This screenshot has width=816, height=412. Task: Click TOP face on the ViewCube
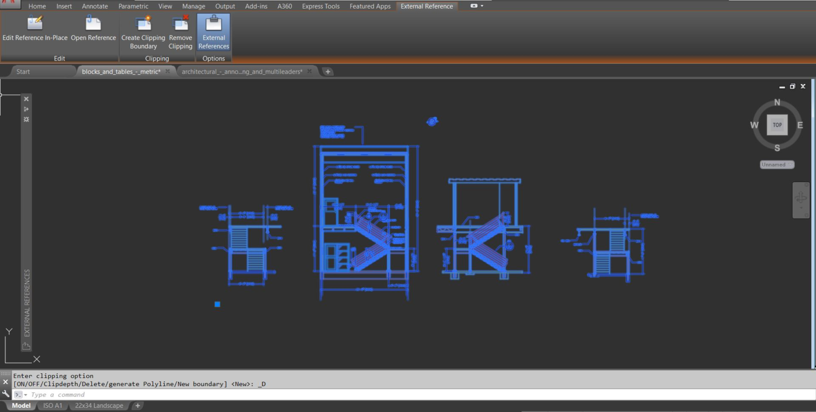tap(777, 125)
